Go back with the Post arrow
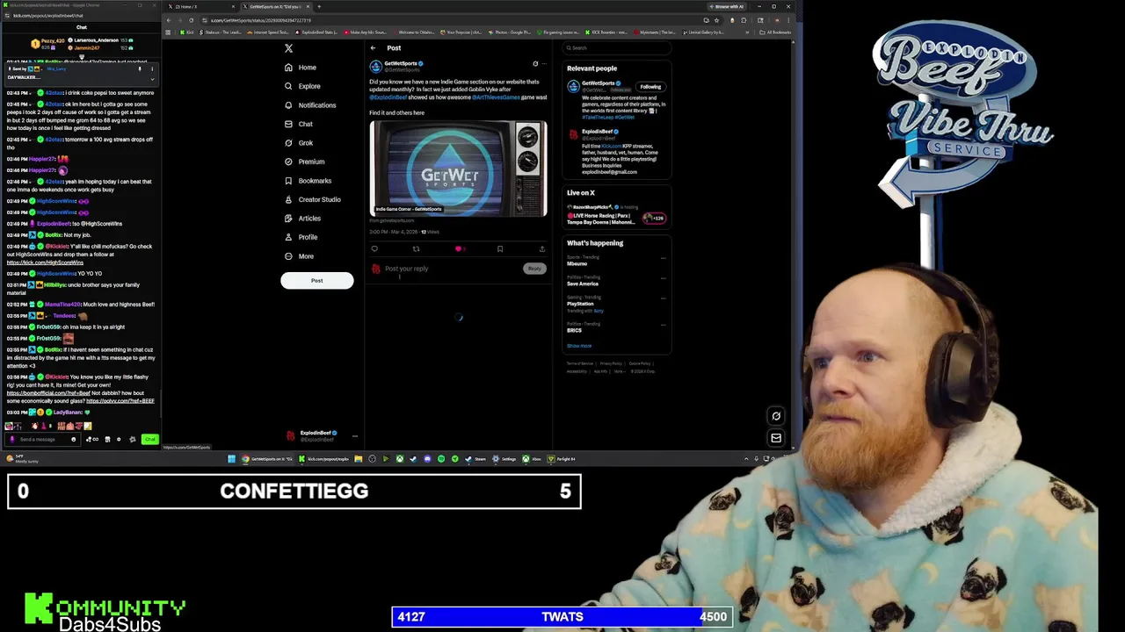Image resolution: width=1125 pixels, height=632 pixels. click(373, 48)
